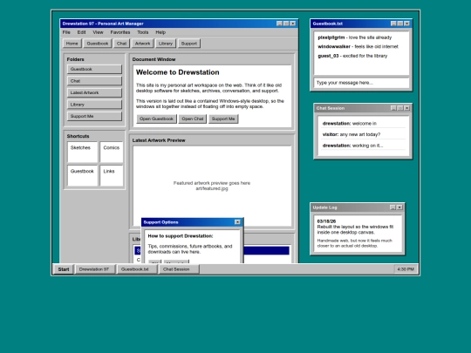This screenshot has width=471, height=353.
Task: Click the Guestbook message input field
Action: (362, 83)
